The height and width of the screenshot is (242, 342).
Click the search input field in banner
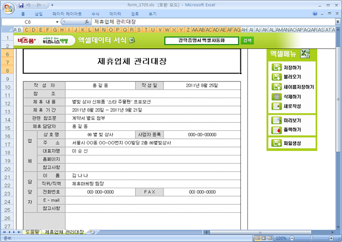(x=201, y=40)
